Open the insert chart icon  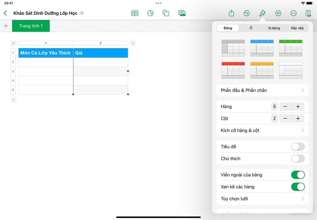(150, 13)
